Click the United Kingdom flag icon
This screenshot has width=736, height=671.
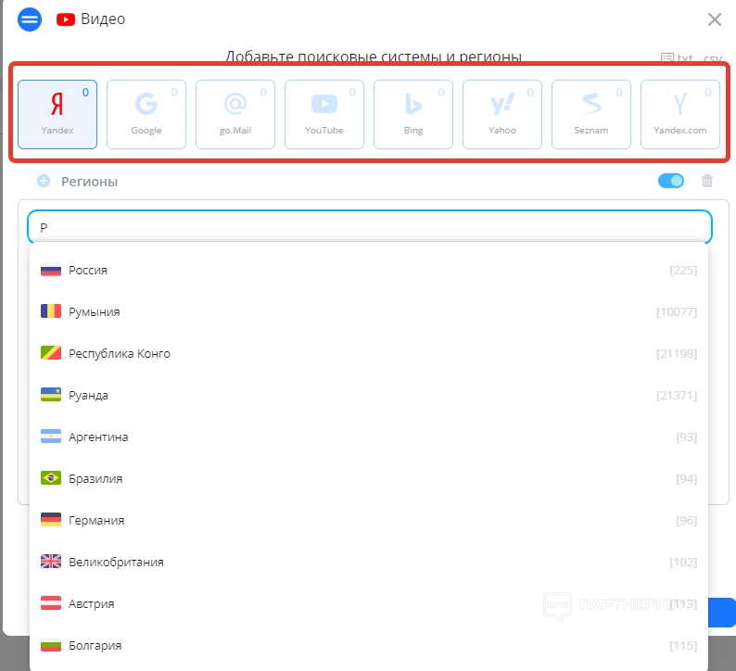[51, 562]
